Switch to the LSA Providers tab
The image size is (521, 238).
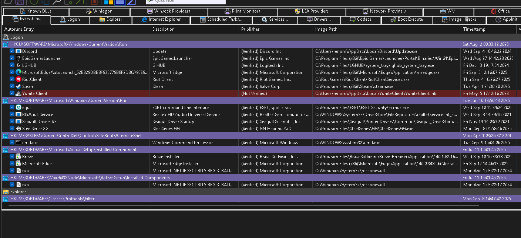312,11
